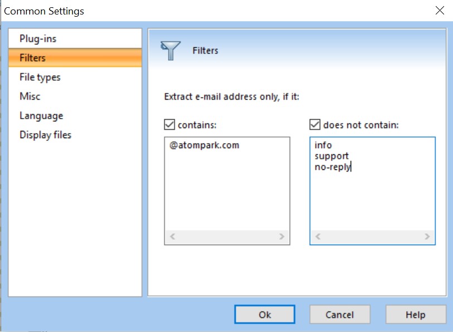The image size is (453, 332).
Task: Confirm settings with the Ok button
Action: [x=265, y=314]
